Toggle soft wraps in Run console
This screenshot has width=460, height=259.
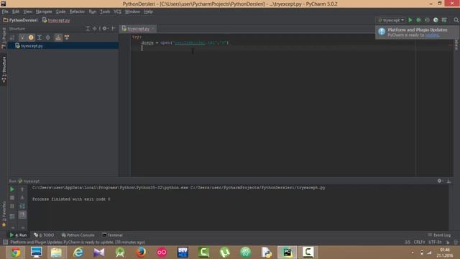[x=22, y=206]
